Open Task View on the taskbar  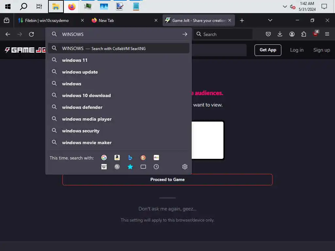(x=39, y=7)
